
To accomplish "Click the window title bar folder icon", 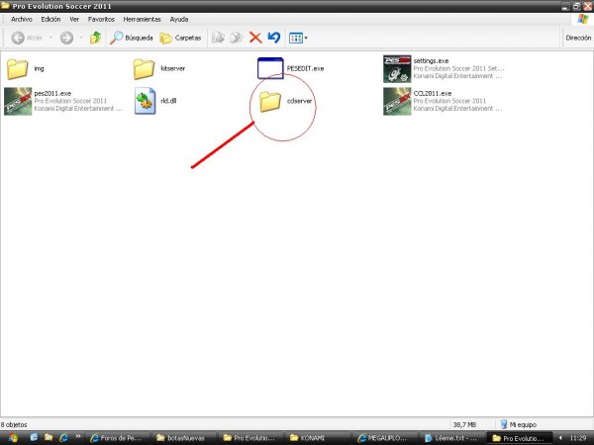I will click(x=5, y=6).
